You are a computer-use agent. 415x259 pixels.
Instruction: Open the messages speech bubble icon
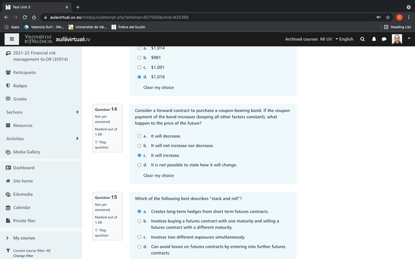pos(384,39)
